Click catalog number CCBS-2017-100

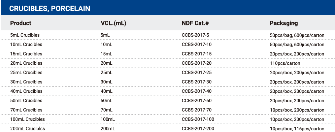pos(198,119)
